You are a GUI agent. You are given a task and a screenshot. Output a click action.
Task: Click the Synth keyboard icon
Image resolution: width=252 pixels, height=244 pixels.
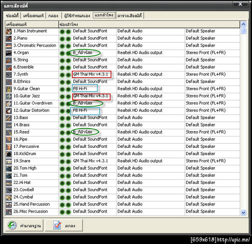[9, 75]
